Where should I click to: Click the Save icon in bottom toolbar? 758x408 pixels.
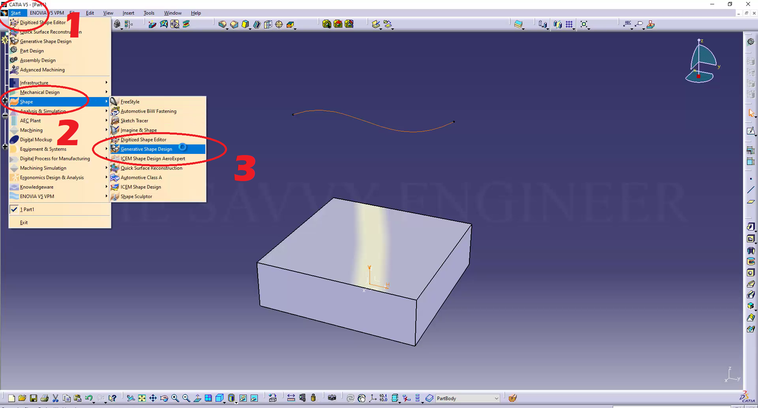pos(34,398)
